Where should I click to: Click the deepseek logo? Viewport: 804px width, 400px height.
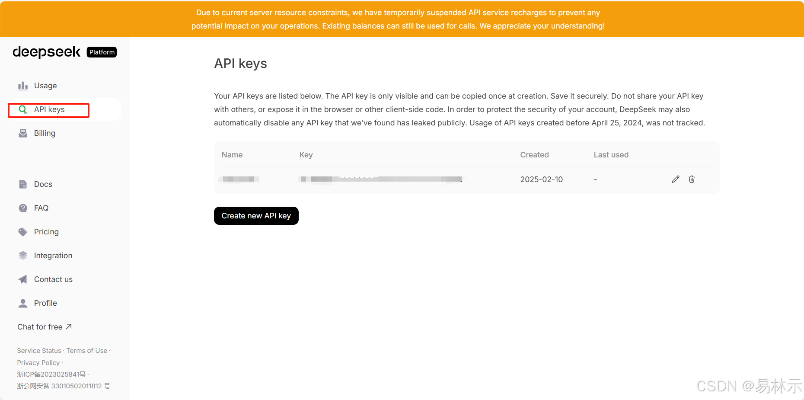point(47,52)
